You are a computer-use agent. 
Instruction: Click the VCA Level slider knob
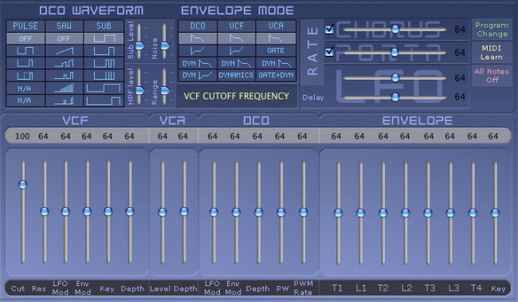point(163,212)
